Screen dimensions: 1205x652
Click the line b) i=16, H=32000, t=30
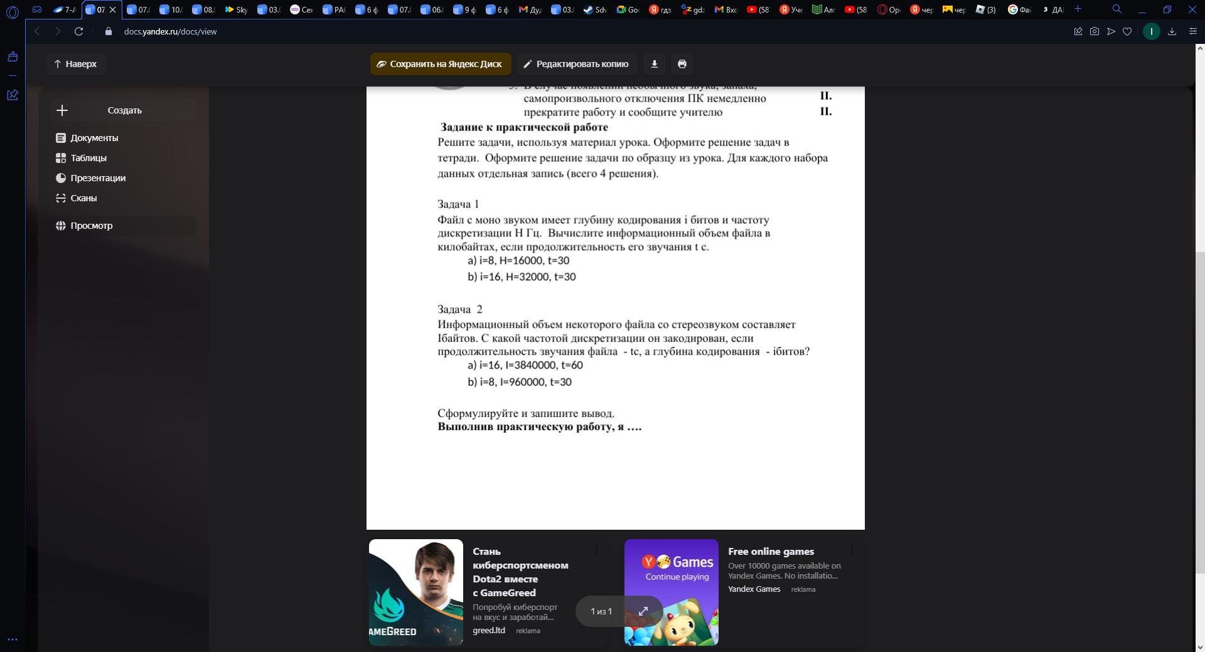[x=522, y=277]
